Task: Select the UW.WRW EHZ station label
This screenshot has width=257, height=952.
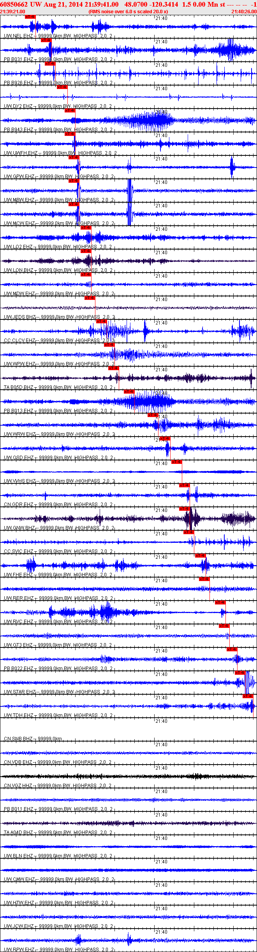Action: [19, 434]
